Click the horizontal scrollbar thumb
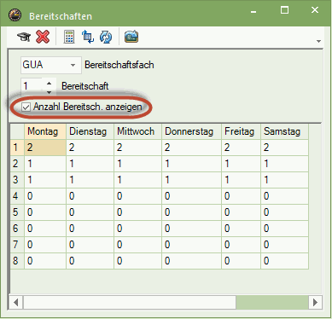332x319 pixels. click(x=130, y=302)
